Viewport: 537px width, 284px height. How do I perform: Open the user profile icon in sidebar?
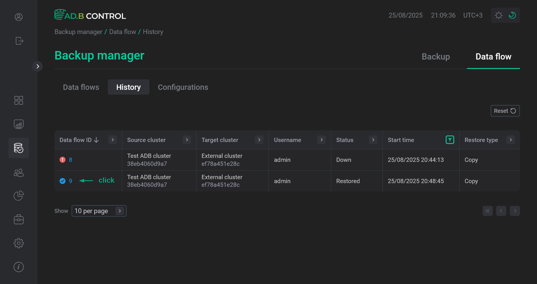[x=18, y=17]
